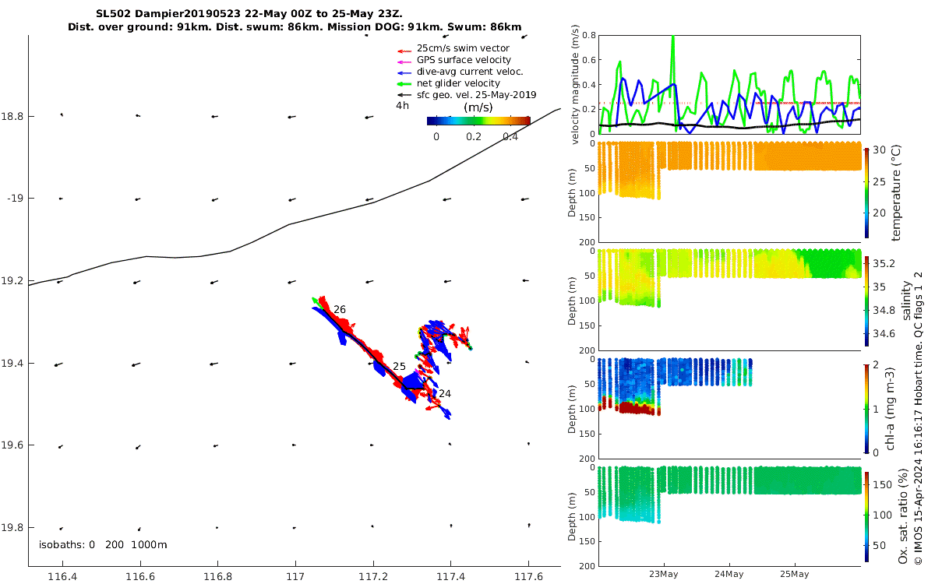This screenshot has width=935, height=584.
Task: Click the '4h' label under the legend
Action: pyautogui.click(x=402, y=105)
